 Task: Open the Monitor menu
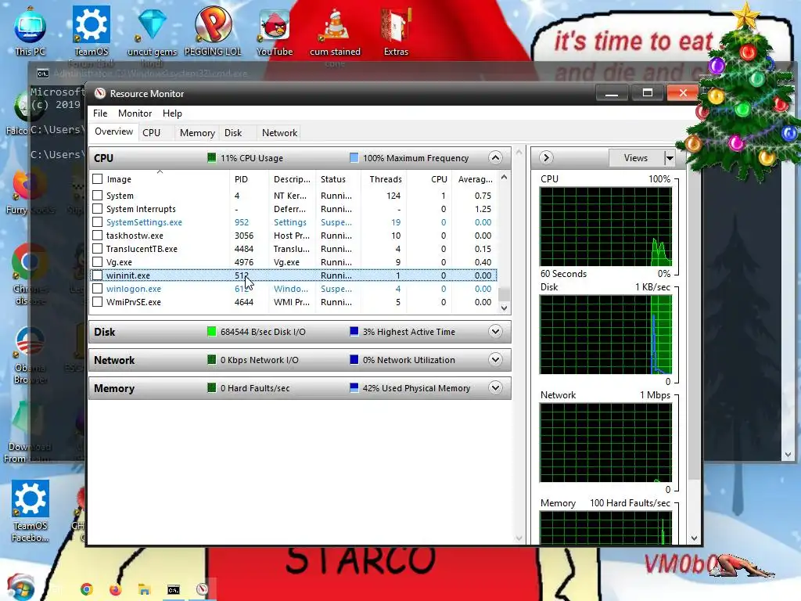click(135, 113)
